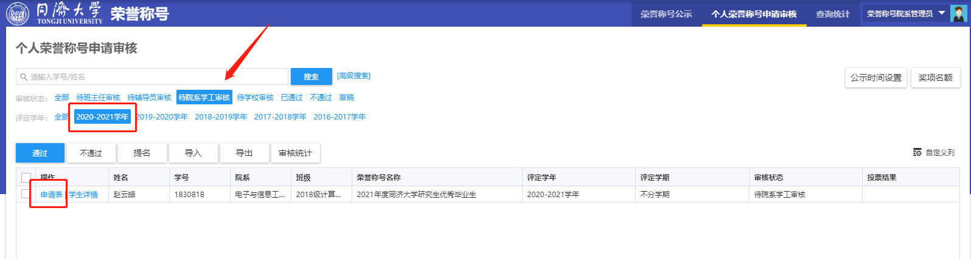Select the 个人荣誉称号申请审核 tab
The width and height of the screenshot is (971, 259).
pos(754,14)
